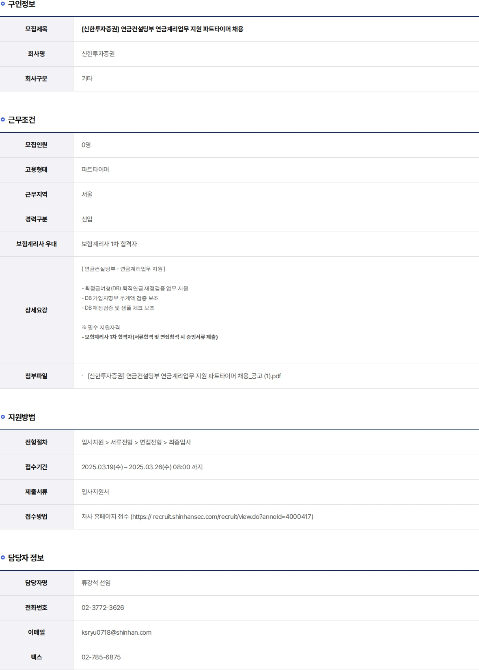Image resolution: width=479 pixels, height=670 pixels.
Task: Click the 고용형태 value 파트타이머
Action: pyautogui.click(x=95, y=170)
